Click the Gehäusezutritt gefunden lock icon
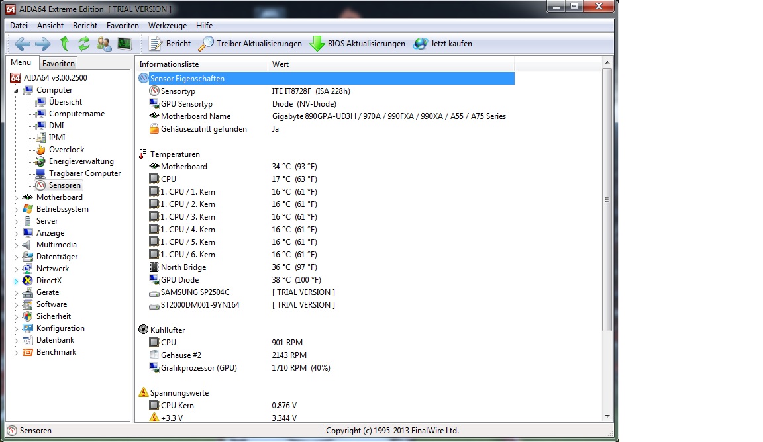The height and width of the screenshot is (442, 763). [x=154, y=129]
